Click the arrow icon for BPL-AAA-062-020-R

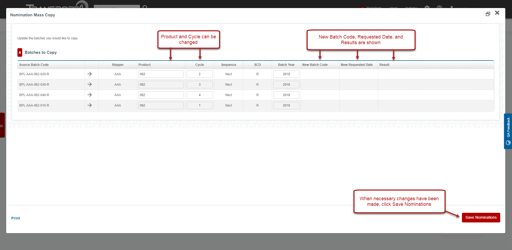[x=90, y=74]
